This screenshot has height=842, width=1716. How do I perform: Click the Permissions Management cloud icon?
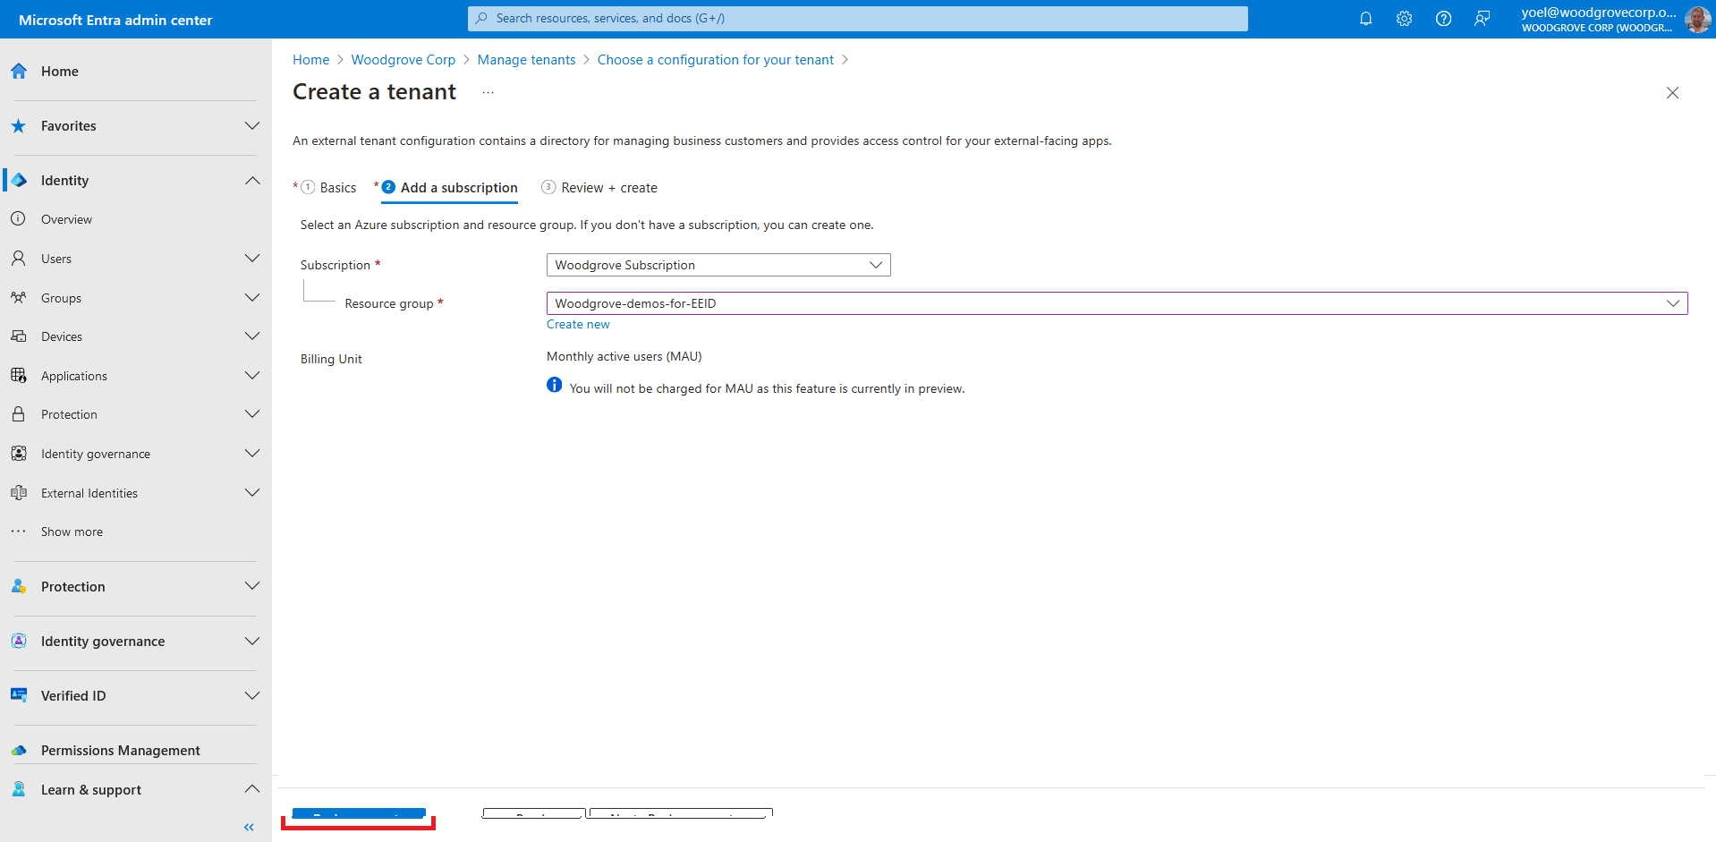click(19, 751)
